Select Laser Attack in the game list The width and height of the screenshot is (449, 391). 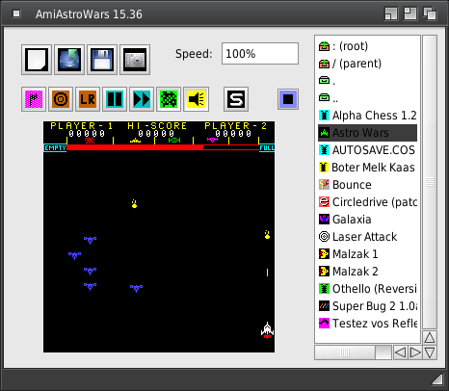point(367,237)
